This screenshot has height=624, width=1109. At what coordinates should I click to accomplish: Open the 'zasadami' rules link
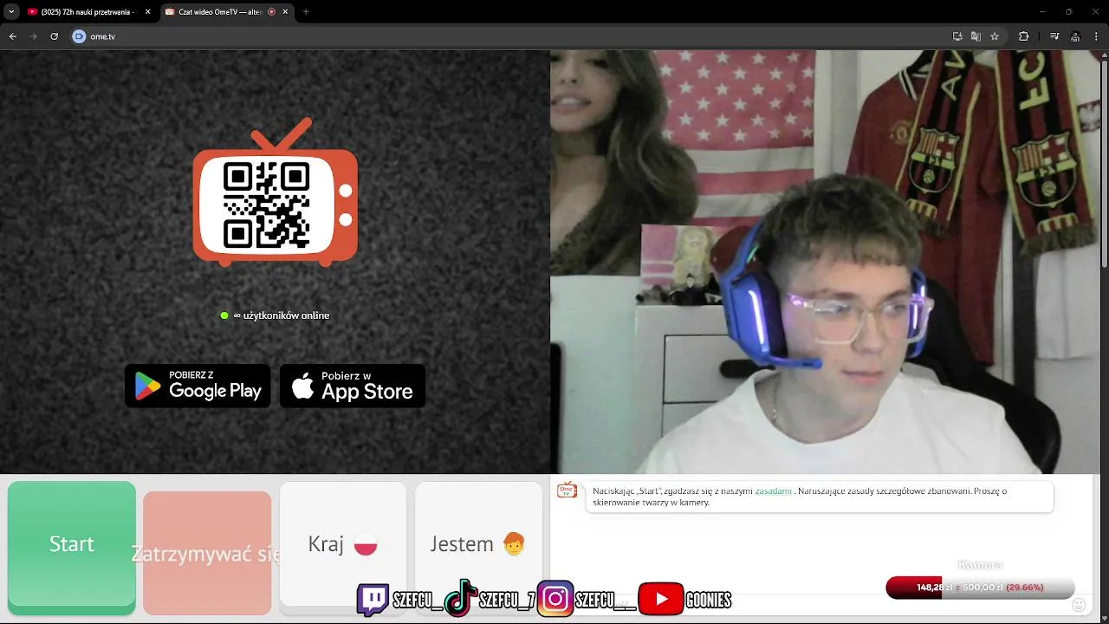pyautogui.click(x=773, y=491)
